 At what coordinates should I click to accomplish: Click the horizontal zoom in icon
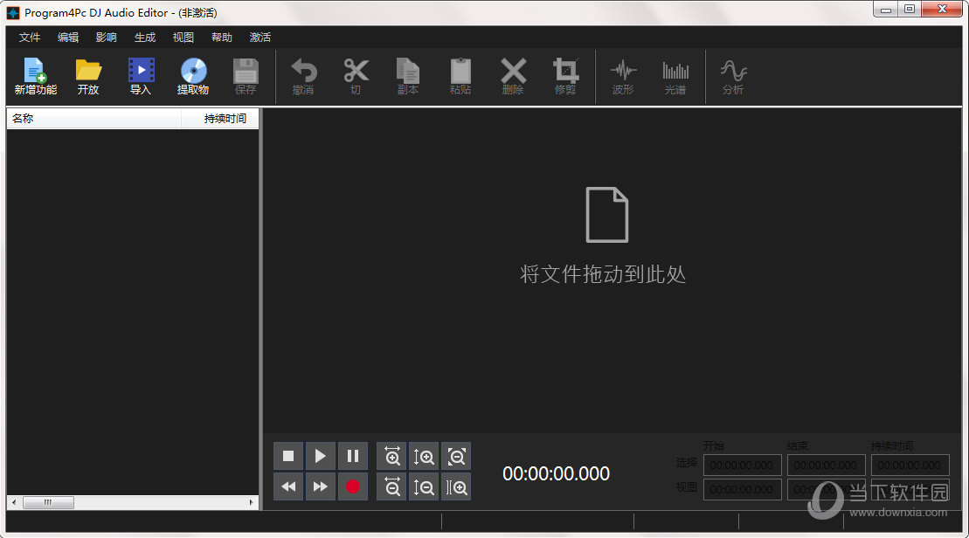coord(391,456)
